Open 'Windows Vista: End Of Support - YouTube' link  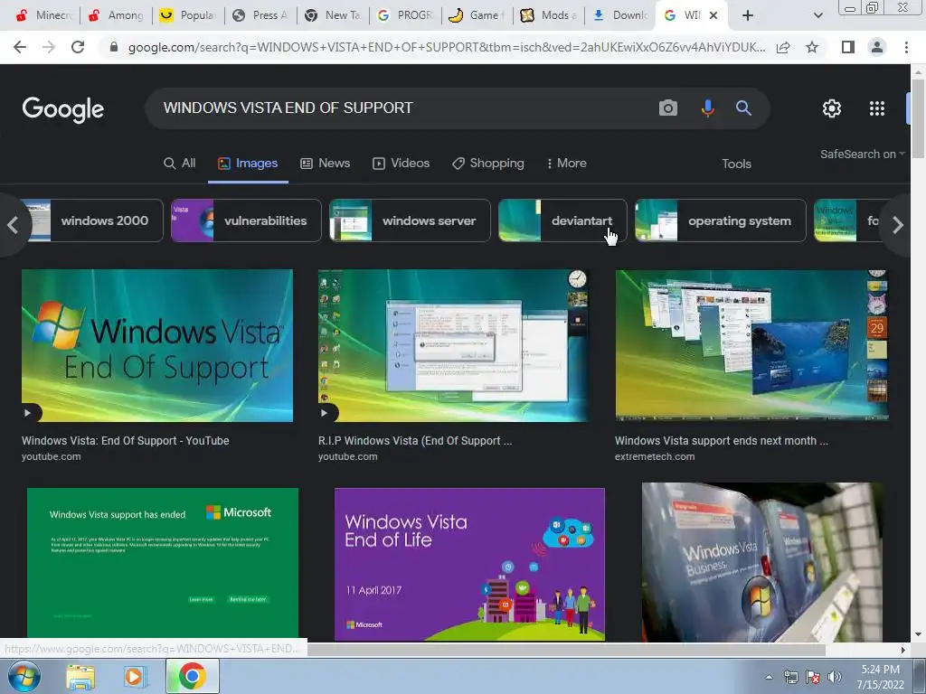click(125, 441)
